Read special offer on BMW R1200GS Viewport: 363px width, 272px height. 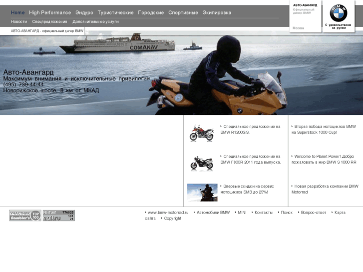[250, 129]
